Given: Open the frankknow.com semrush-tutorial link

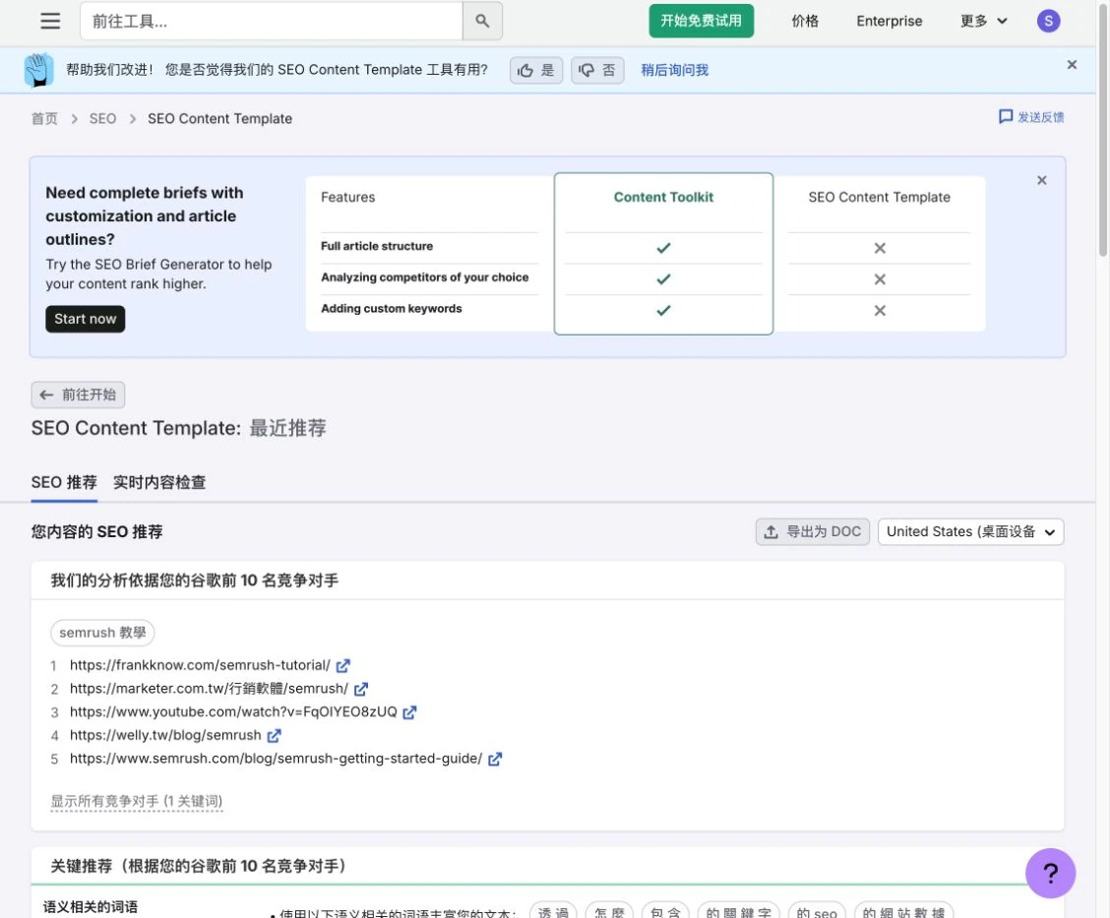Looking at the screenshot, I should tap(200, 665).
